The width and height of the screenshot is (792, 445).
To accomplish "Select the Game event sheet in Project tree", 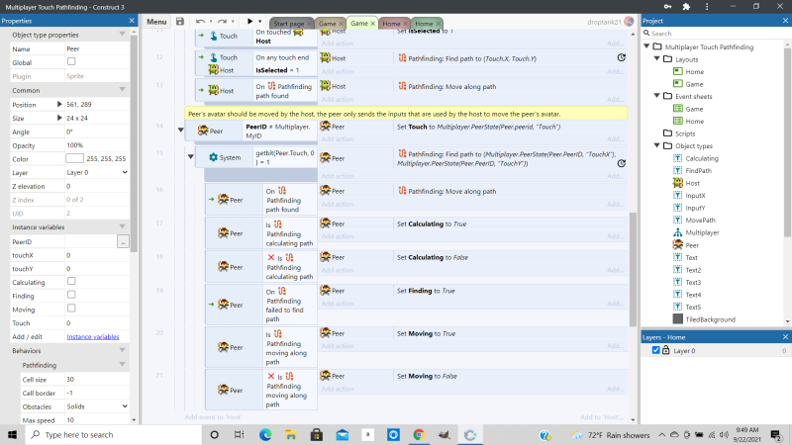I will point(694,109).
